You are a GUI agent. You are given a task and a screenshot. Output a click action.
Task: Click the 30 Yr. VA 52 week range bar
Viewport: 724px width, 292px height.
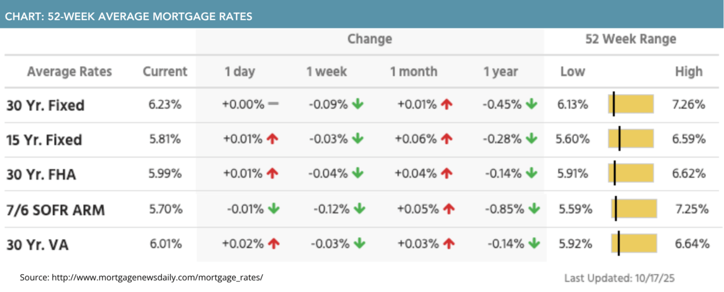(x=634, y=244)
